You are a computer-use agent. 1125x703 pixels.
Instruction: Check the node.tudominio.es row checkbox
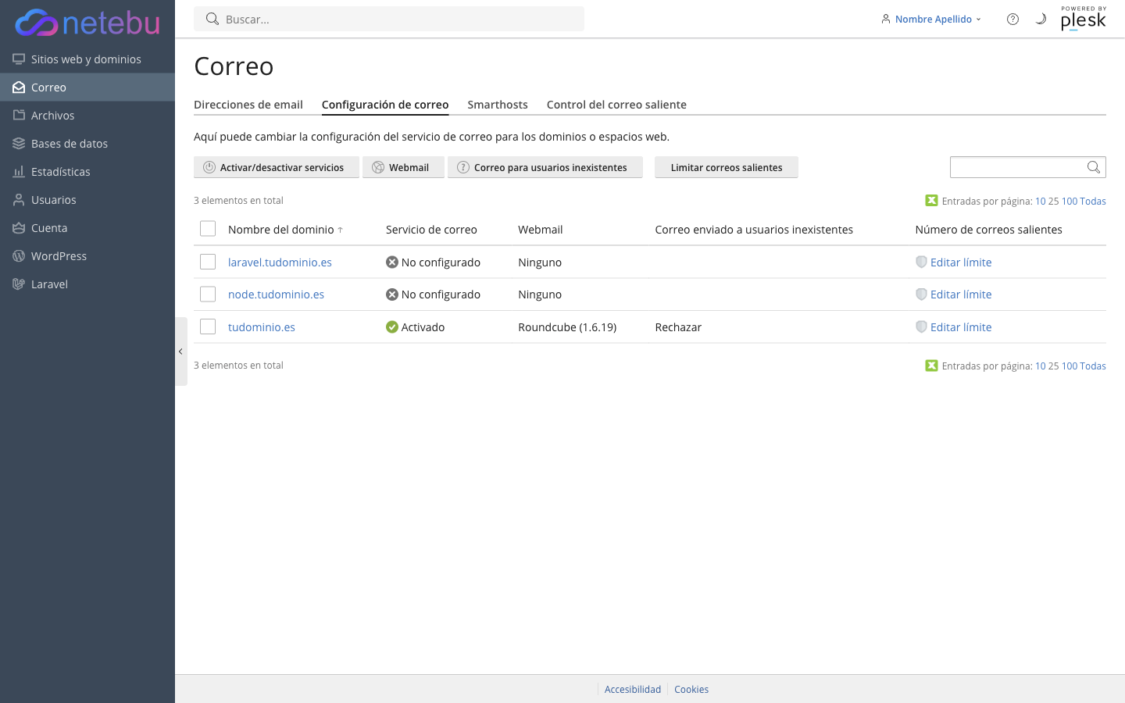click(x=208, y=294)
